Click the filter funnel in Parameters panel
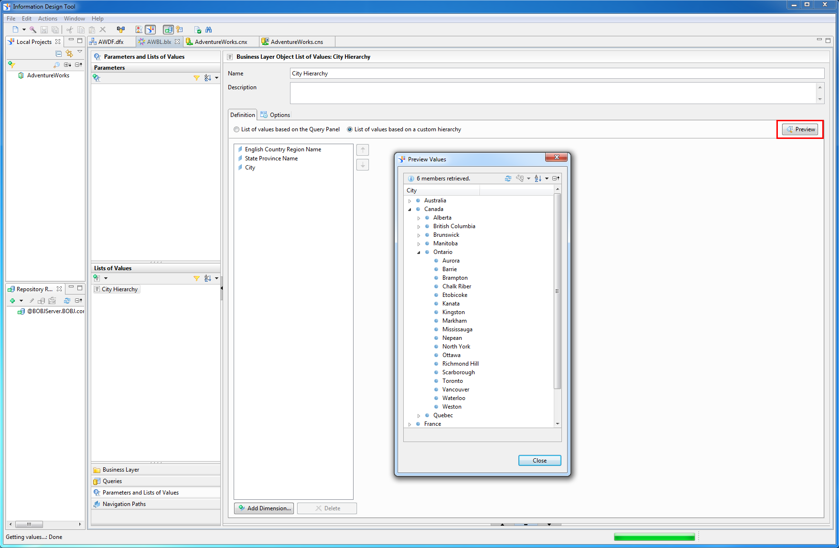Image resolution: width=839 pixels, height=548 pixels. tap(196, 78)
